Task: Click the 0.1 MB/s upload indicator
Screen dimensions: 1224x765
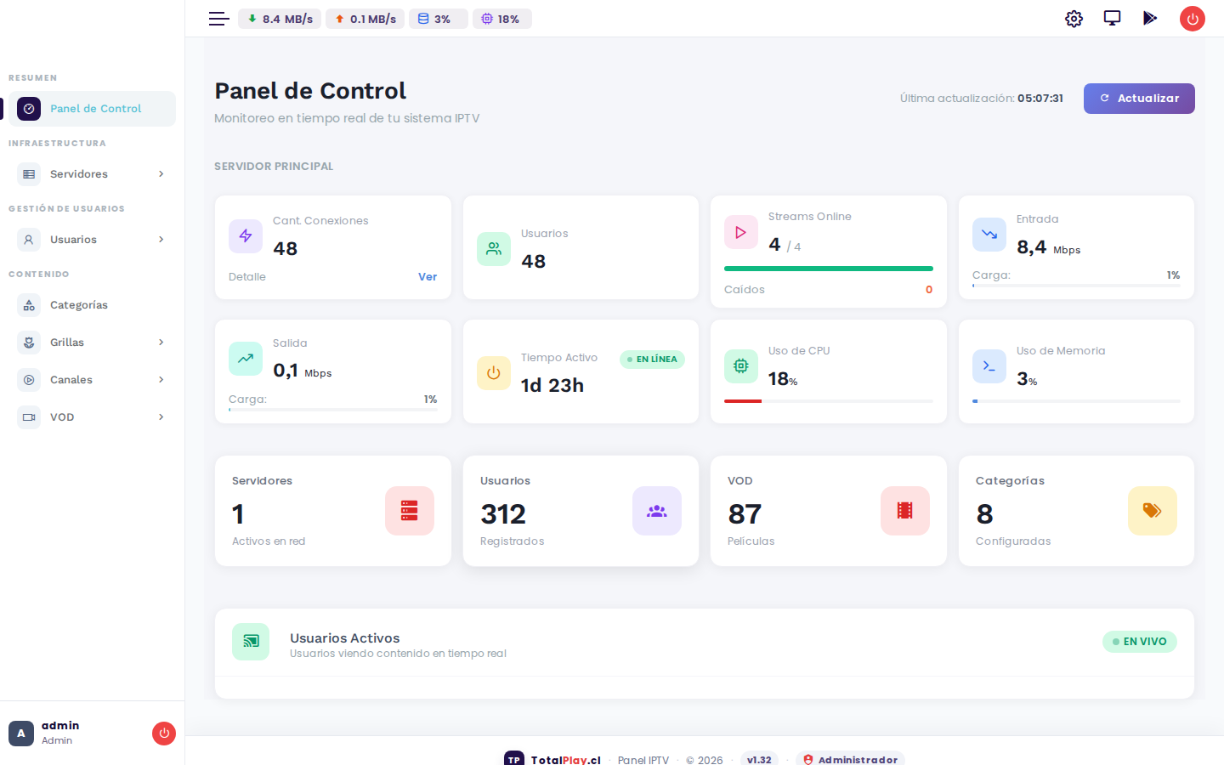Action: point(365,19)
